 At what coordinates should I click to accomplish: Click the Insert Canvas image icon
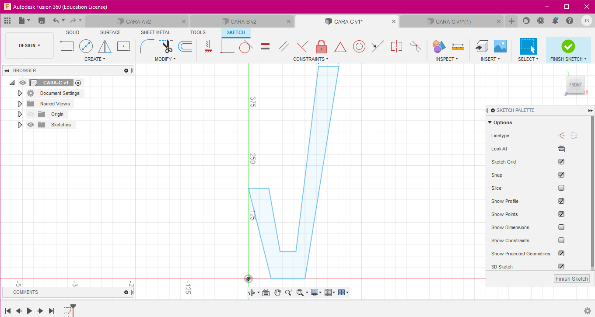coord(500,46)
